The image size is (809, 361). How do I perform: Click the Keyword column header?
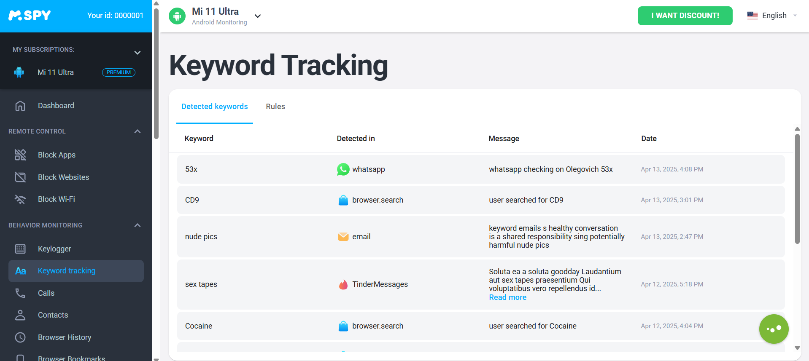[x=199, y=139]
